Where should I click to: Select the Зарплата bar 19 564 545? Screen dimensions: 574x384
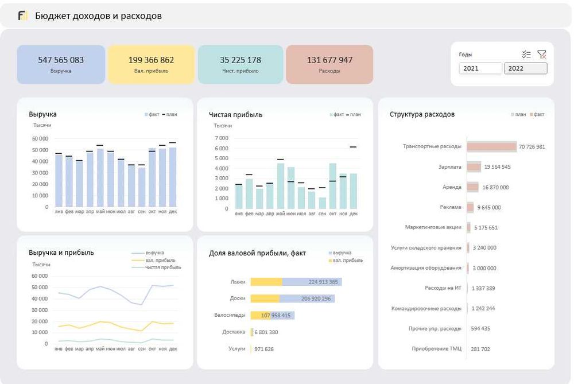[x=474, y=167]
